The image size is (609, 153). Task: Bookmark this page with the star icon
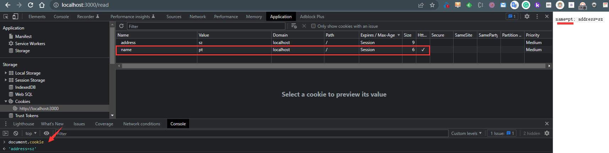[432, 5]
